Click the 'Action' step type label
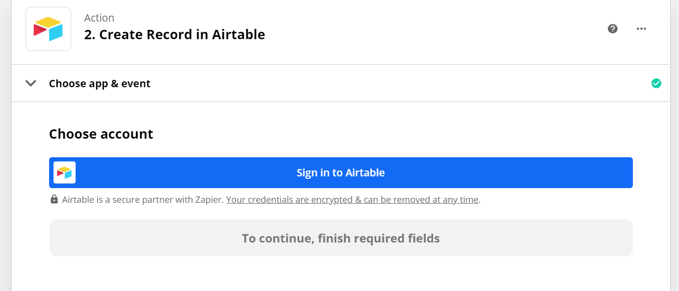The height and width of the screenshot is (291, 679). (99, 18)
